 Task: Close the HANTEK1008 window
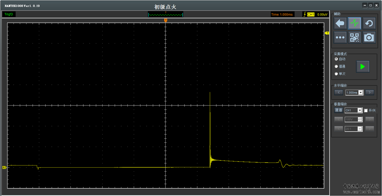tap(376, 5)
